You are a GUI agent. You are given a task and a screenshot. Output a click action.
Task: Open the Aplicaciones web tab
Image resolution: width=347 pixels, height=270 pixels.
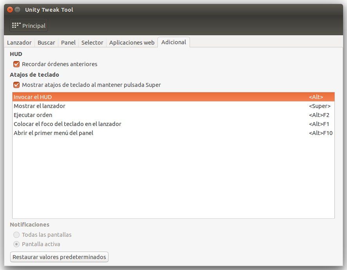pyautogui.click(x=132, y=43)
